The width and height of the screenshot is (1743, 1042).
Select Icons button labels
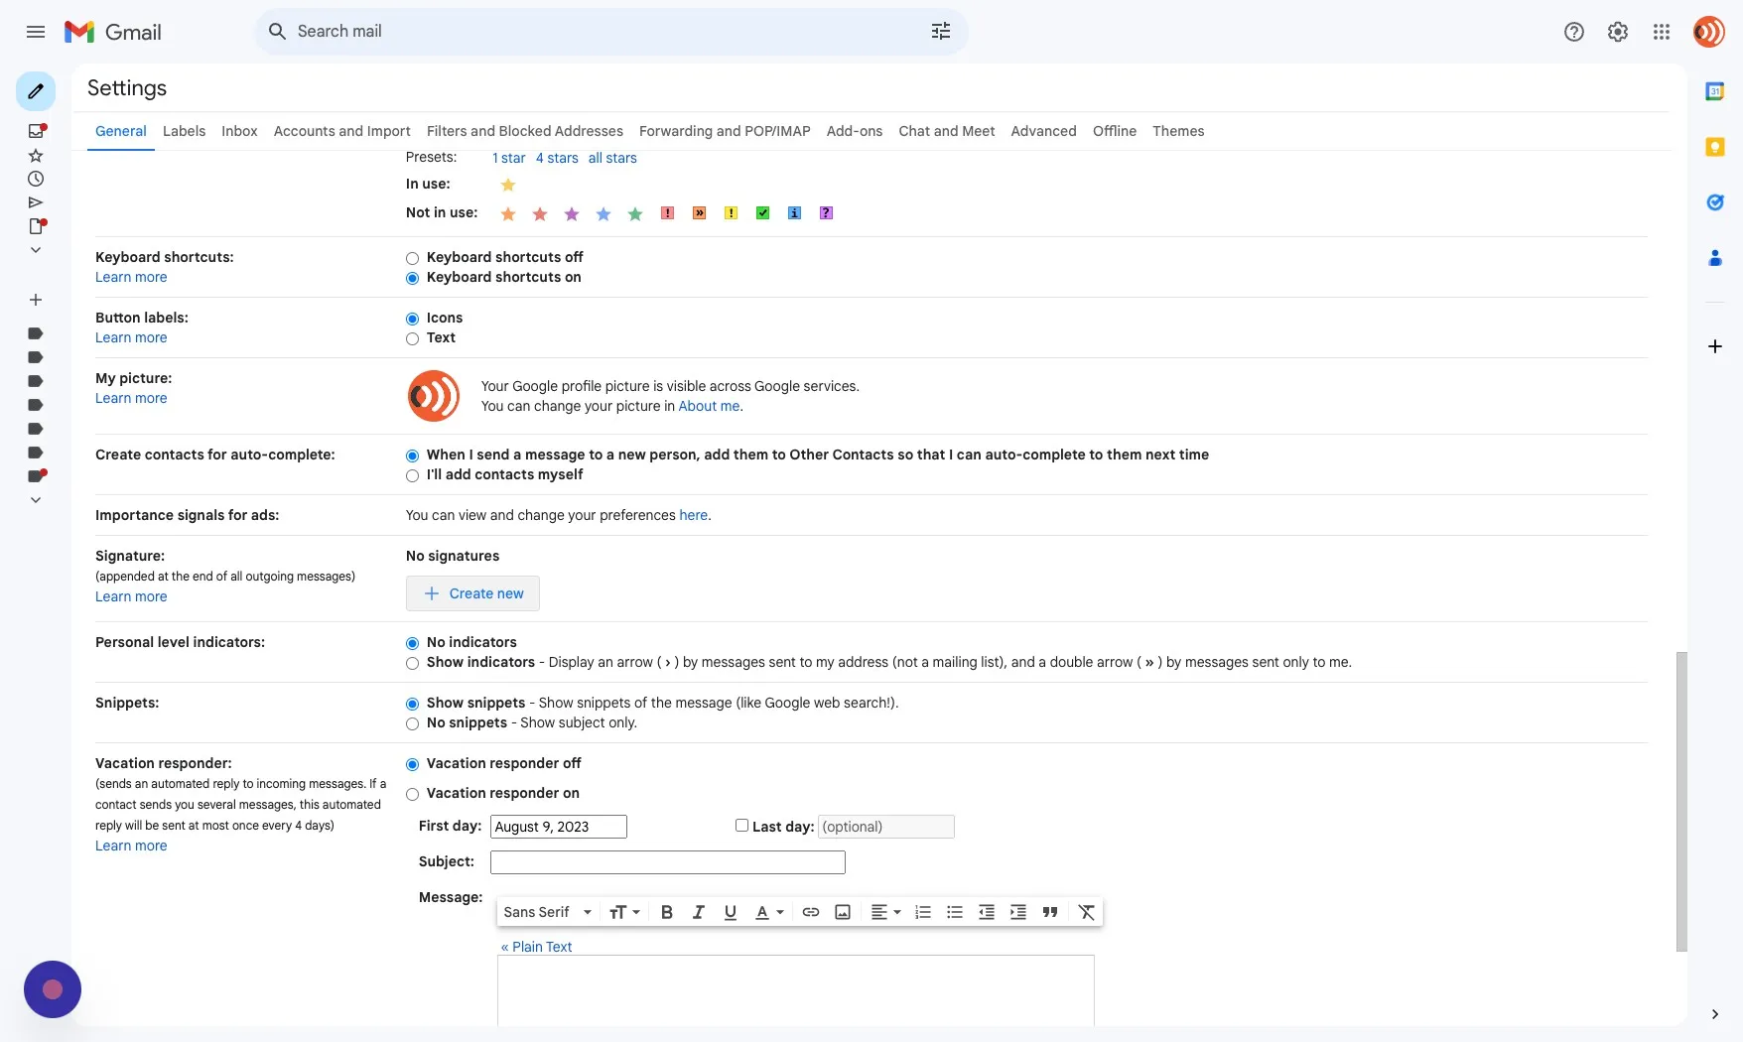[412, 319]
